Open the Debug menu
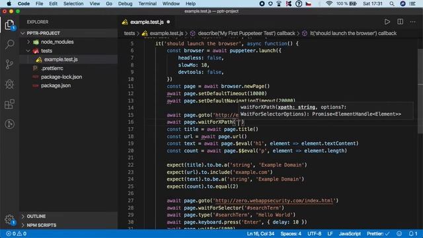This screenshot has width=423, height=238. pos(125,3)
